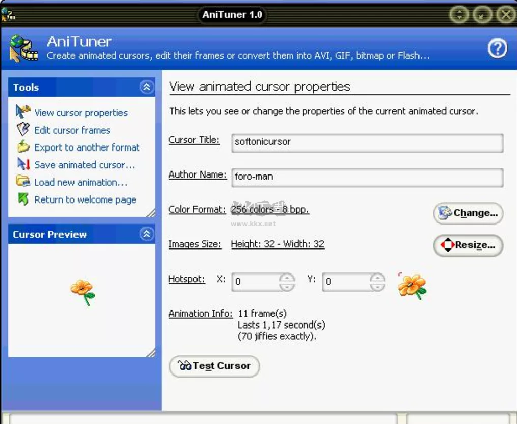Viewport: 517px width, 424px height.
Task: Decrease the Hotspot X value
Action: [287, 287]
